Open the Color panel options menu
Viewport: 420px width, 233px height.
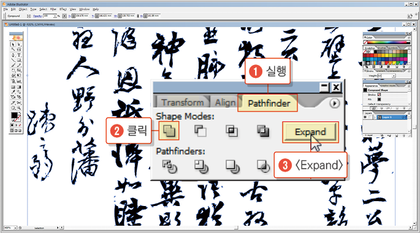click(x=409, y=37)
